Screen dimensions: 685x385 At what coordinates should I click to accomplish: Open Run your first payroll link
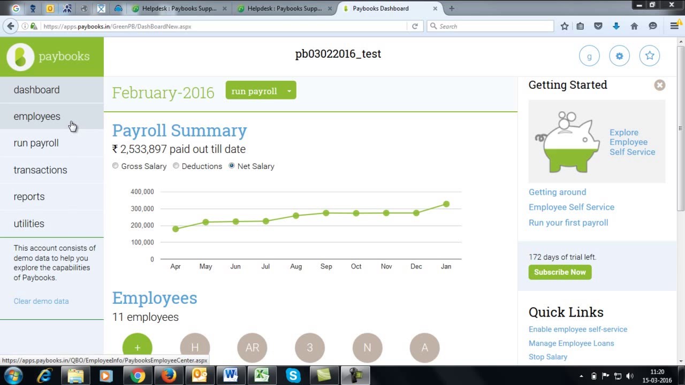coord(568,222)
